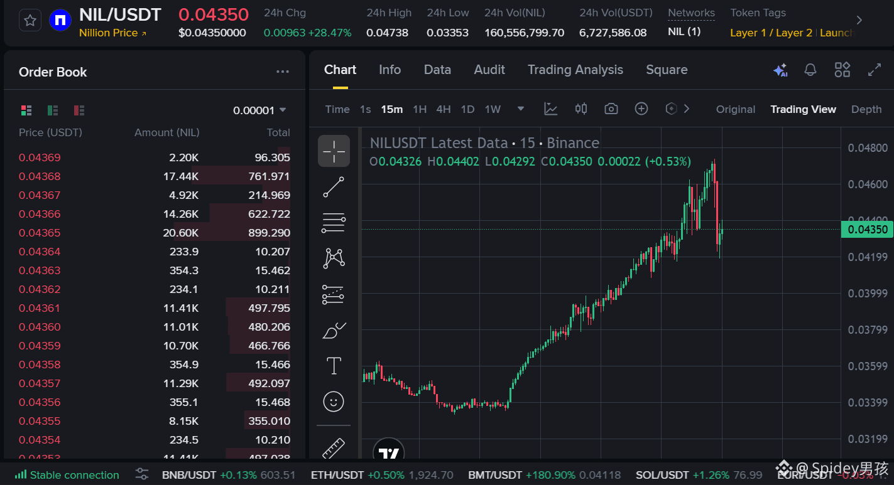Show only buy orders view
The height and width of the screenshot is (485, 894).
click(53, 110)
